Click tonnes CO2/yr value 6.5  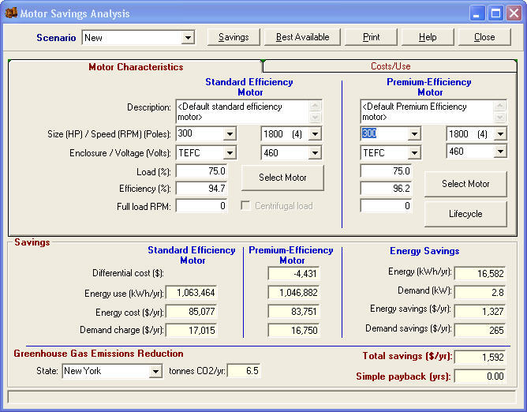(244, 371)
